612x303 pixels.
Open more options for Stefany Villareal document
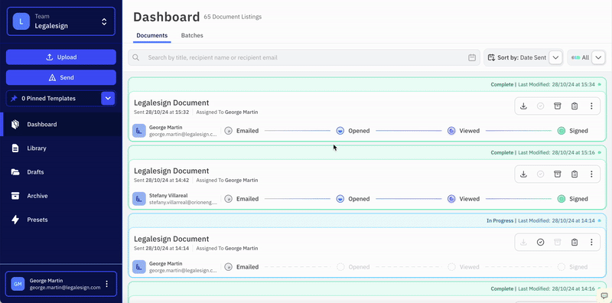(591, 174)
